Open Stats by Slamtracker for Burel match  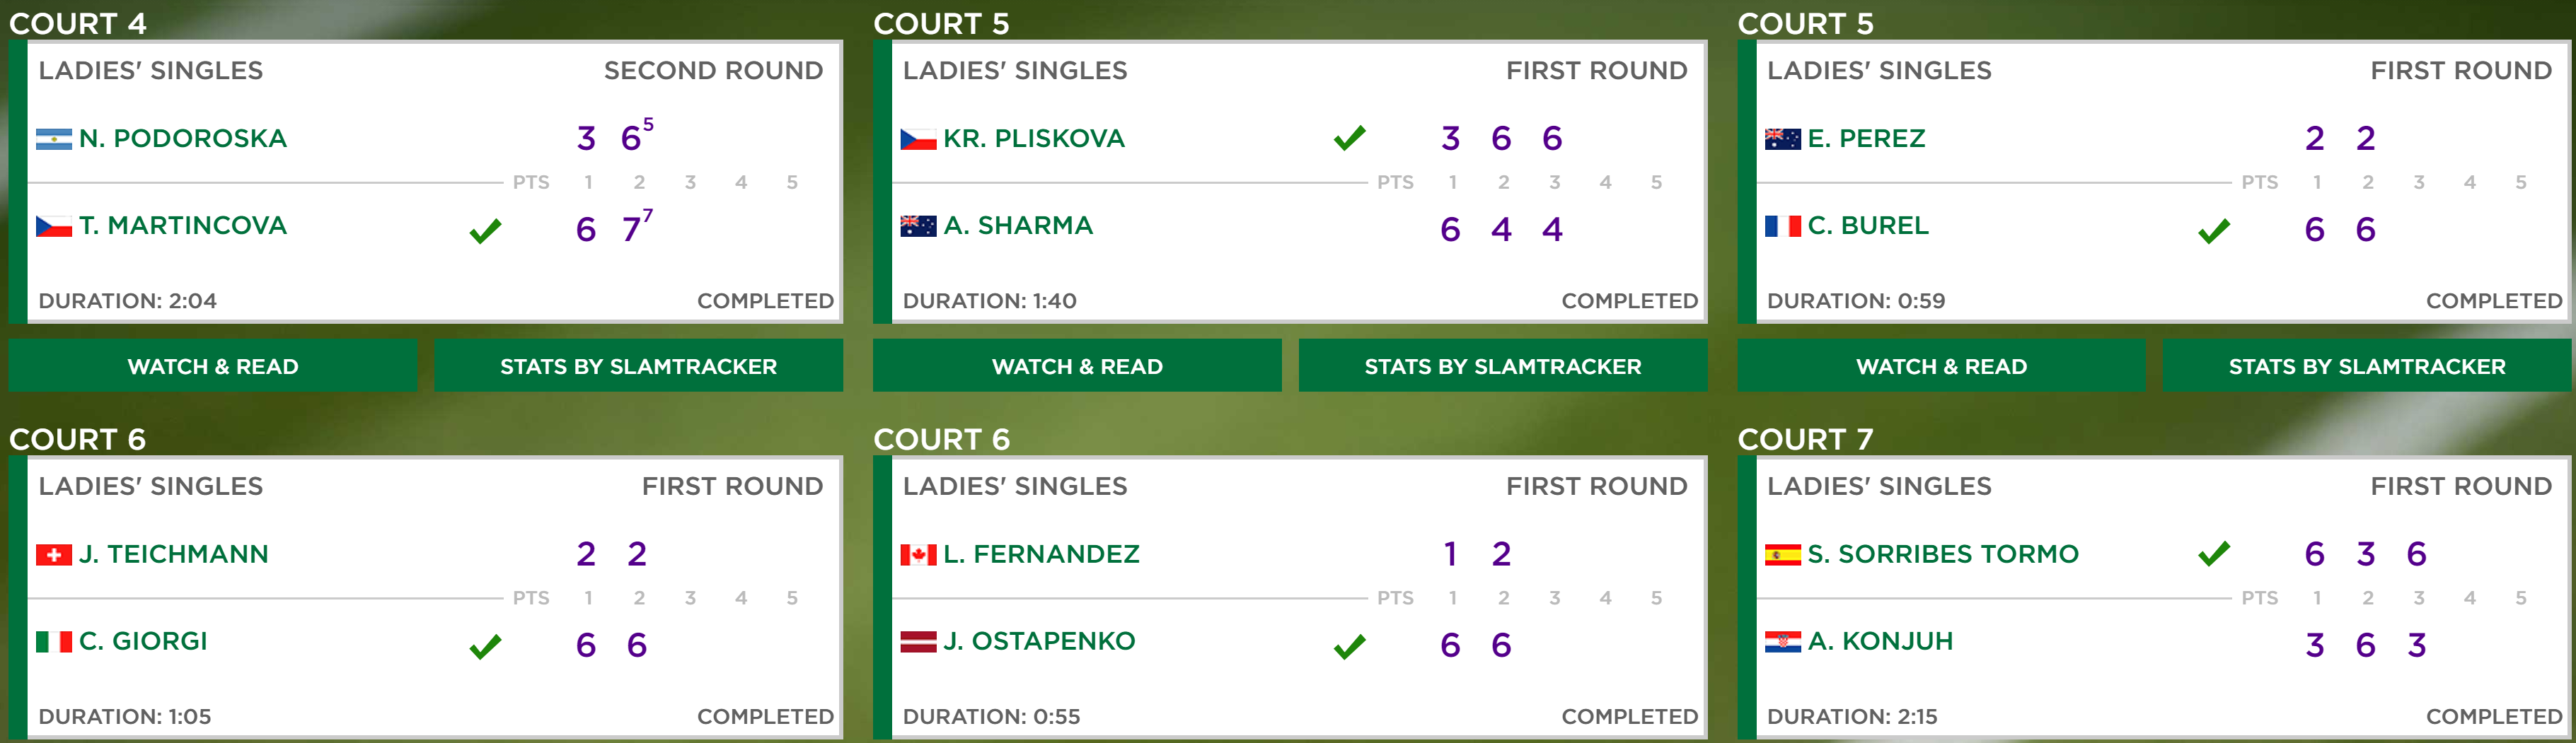2367,365
